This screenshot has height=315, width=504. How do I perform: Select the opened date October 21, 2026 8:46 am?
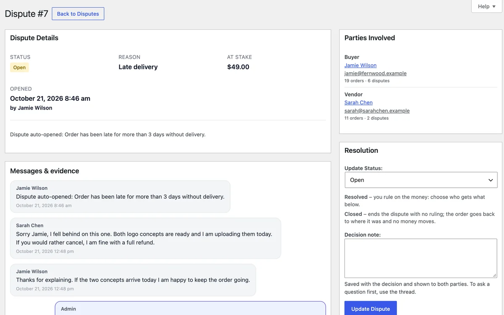[50, 98]
